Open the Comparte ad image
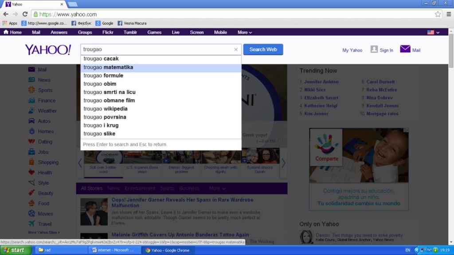Viewport: 454px width, 255px height. 359,155
